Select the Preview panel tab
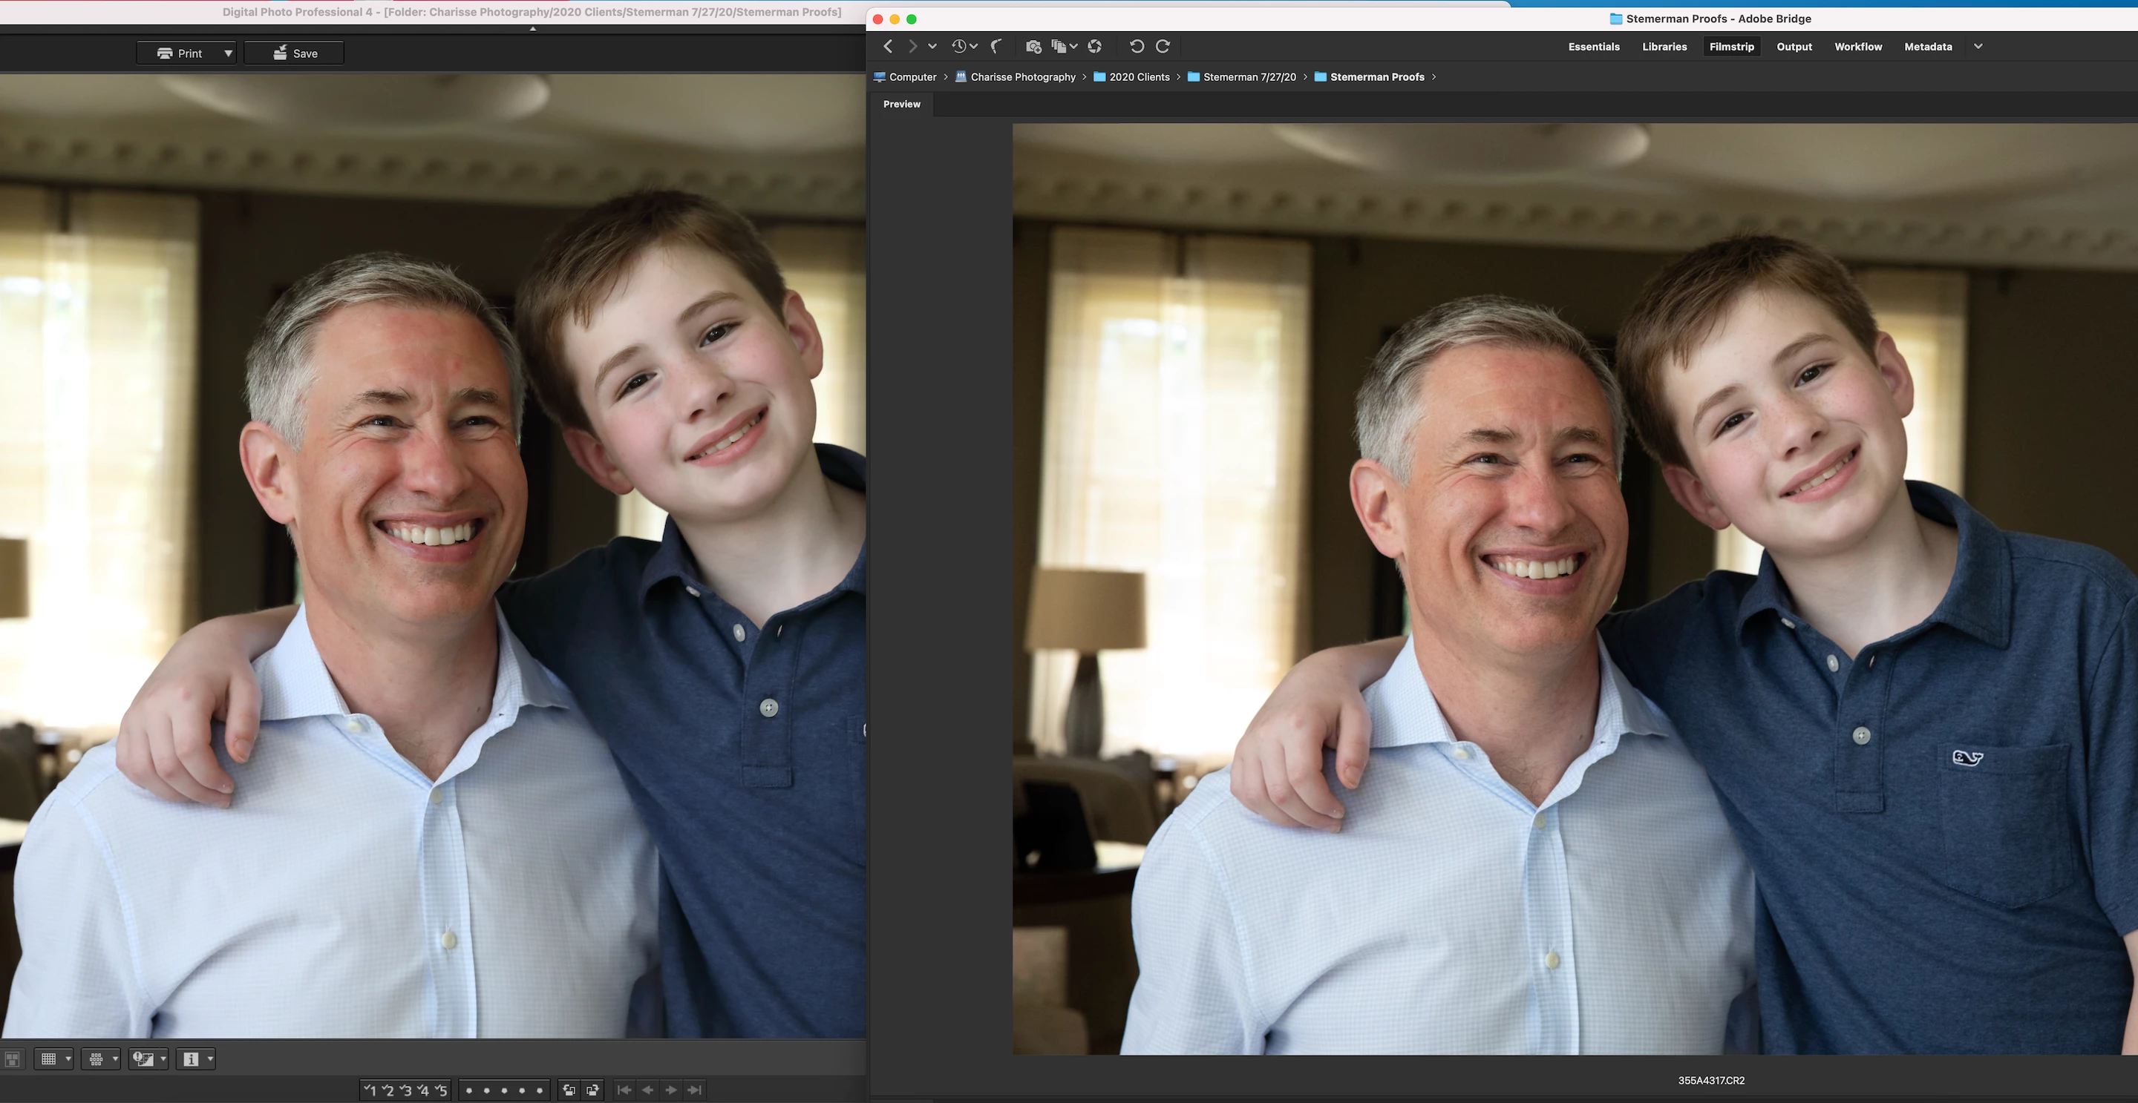The image size is (2138, 1103). [901, 104]
